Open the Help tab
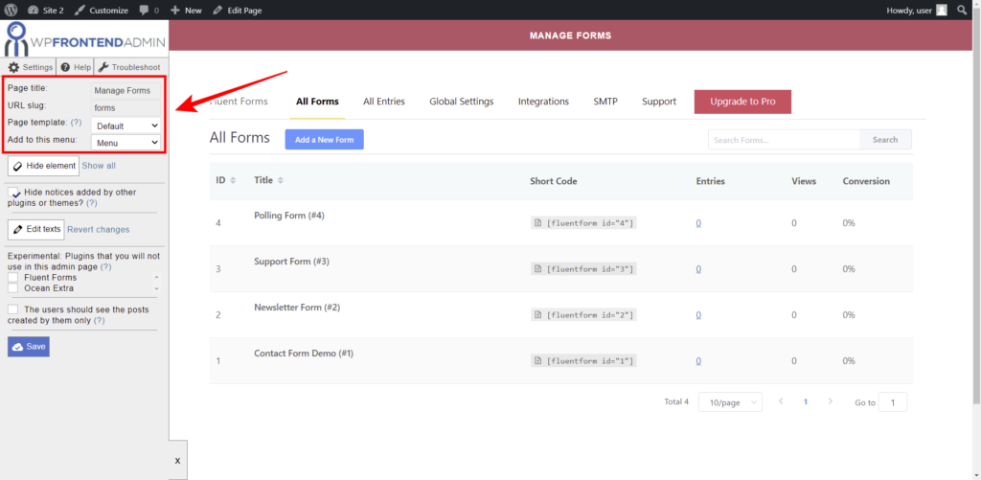Screen dimensions: 981x480 point(76,67)
